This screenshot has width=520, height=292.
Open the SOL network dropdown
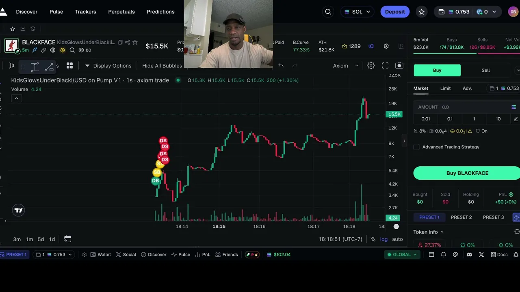click(357, 12)
